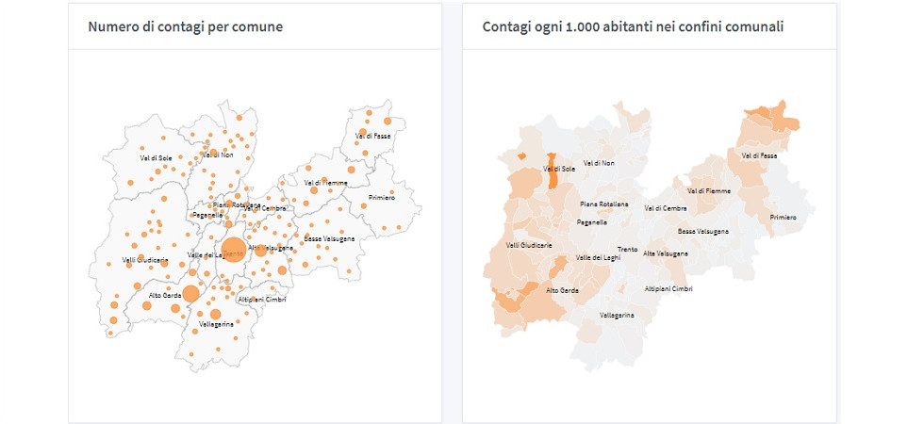Click the Val di Cembra label on the right map
This screenshot has height=424, width=924.
[x=664, y=208]
